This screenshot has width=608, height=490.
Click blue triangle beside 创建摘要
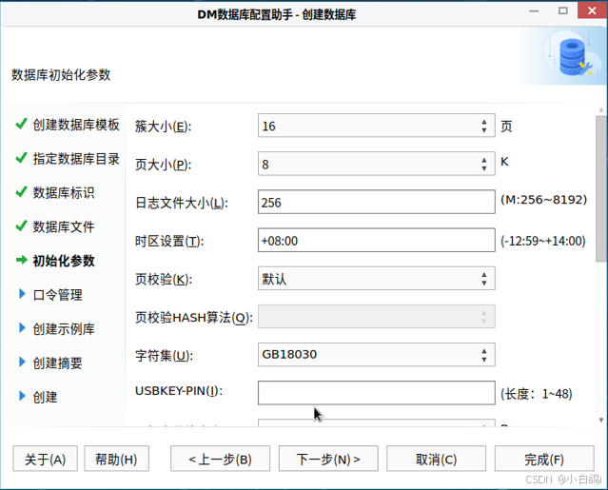[x=22, y=362]
